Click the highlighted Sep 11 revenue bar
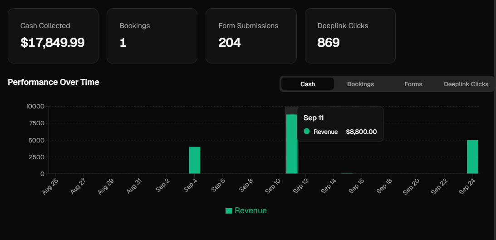 pyautogui.click(x=292, y=144)
